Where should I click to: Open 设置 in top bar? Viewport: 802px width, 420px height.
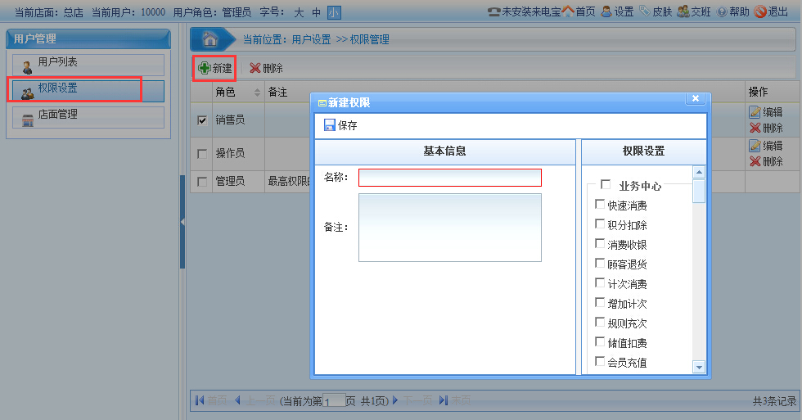[x=617, y=11]
